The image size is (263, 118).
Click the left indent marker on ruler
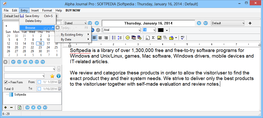coord(70,45)
